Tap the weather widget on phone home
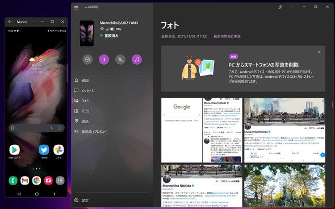This screenshot has width=335, height=209. pos(36,64)
